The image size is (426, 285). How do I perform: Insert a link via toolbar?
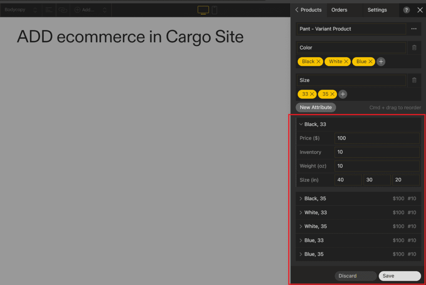click(x=63, y=10)
